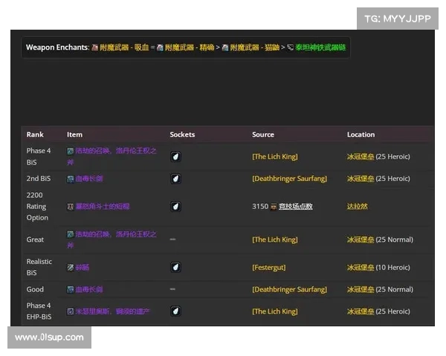Open the 血毒长剑 item link in Good row

click(88, 289)
